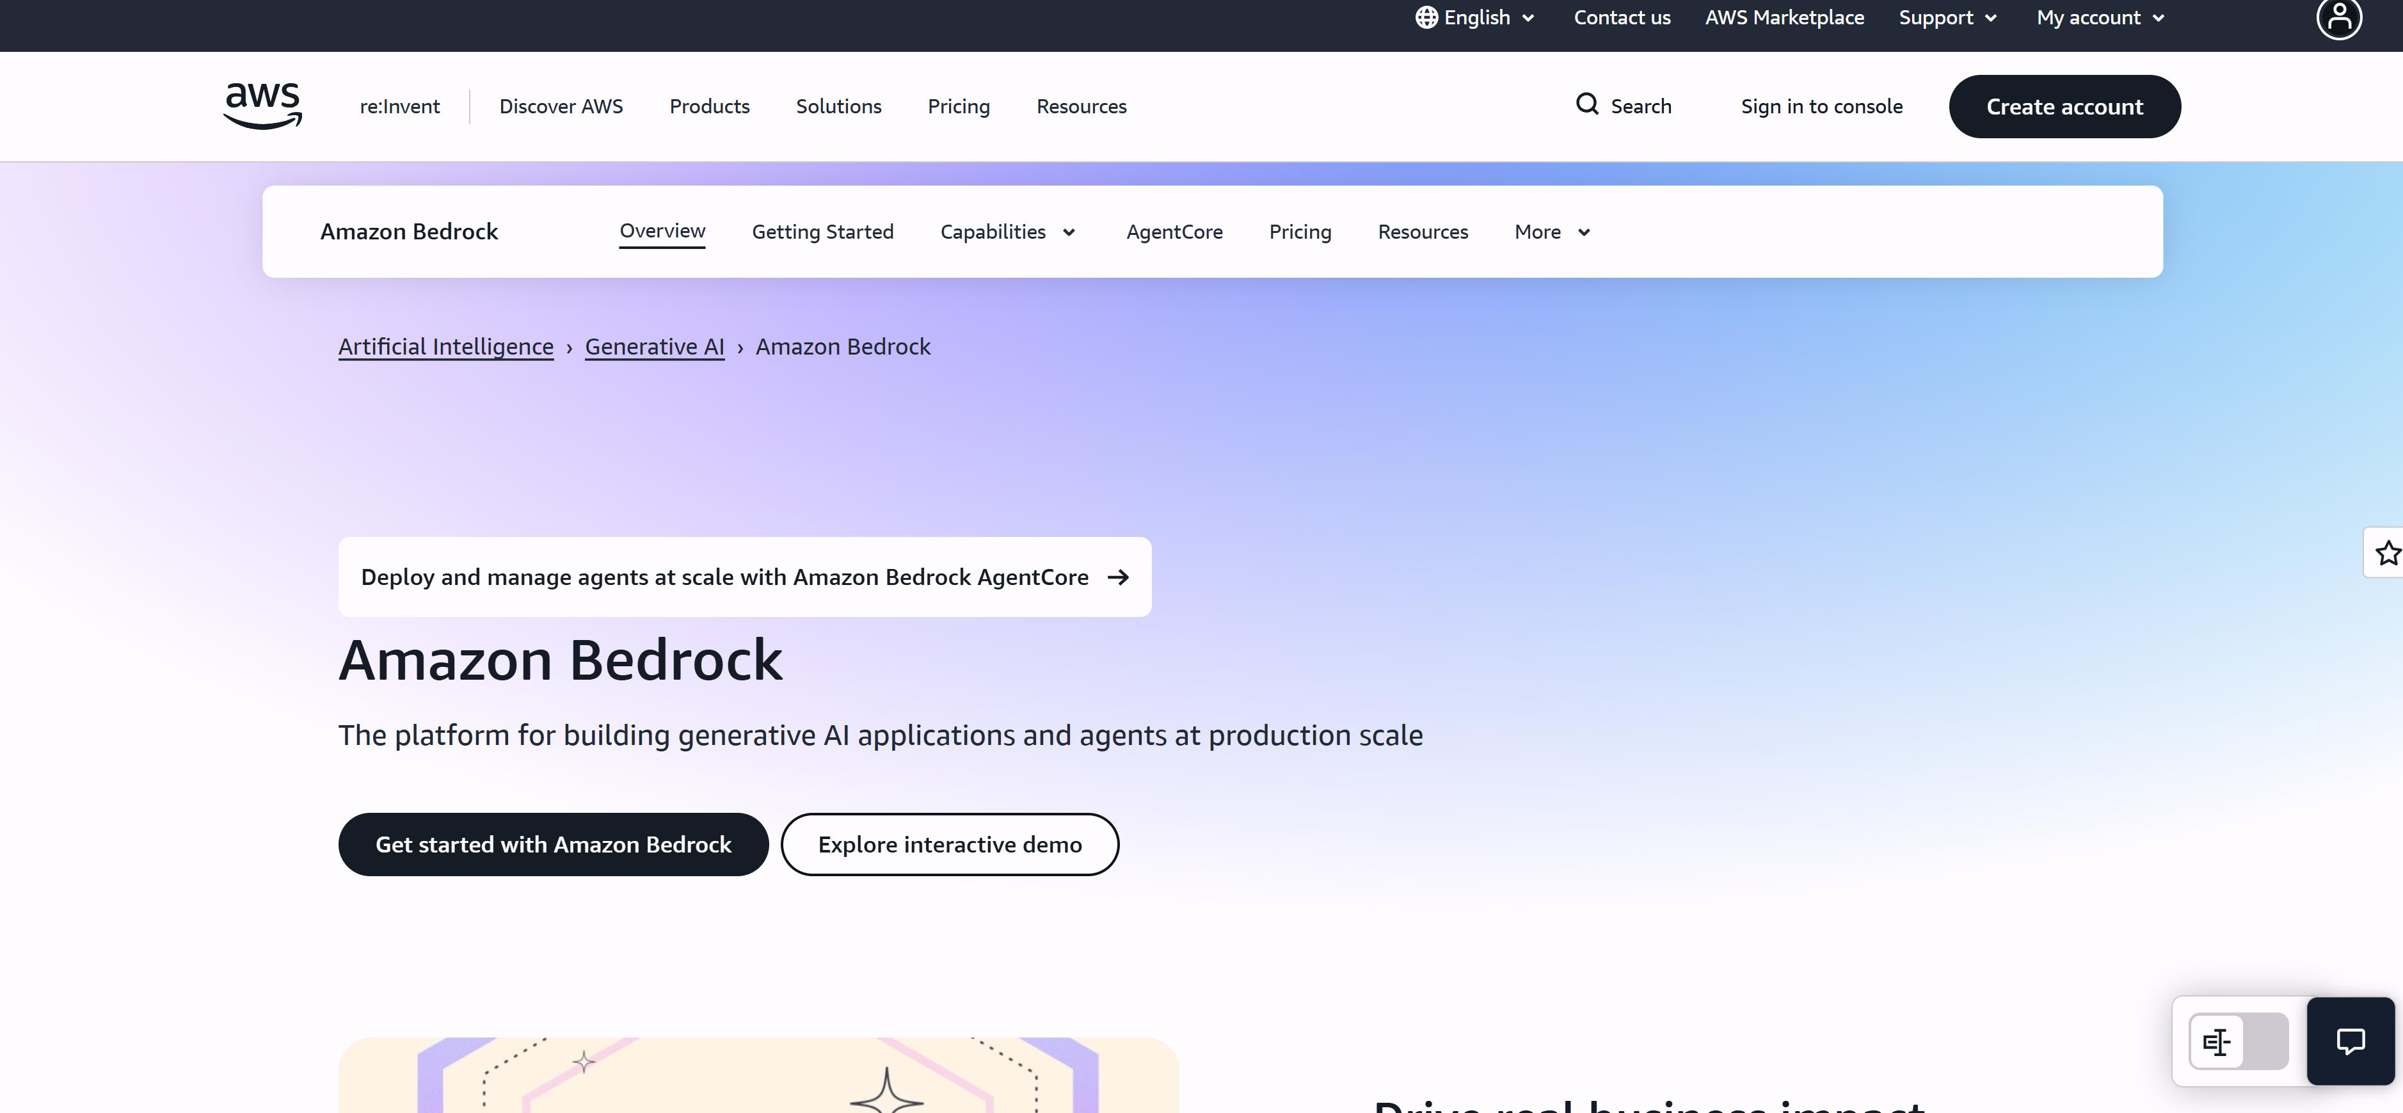This screenshot has height=1113, width=2403.
Task: Open the Support dropdown
Action: 1947,17
